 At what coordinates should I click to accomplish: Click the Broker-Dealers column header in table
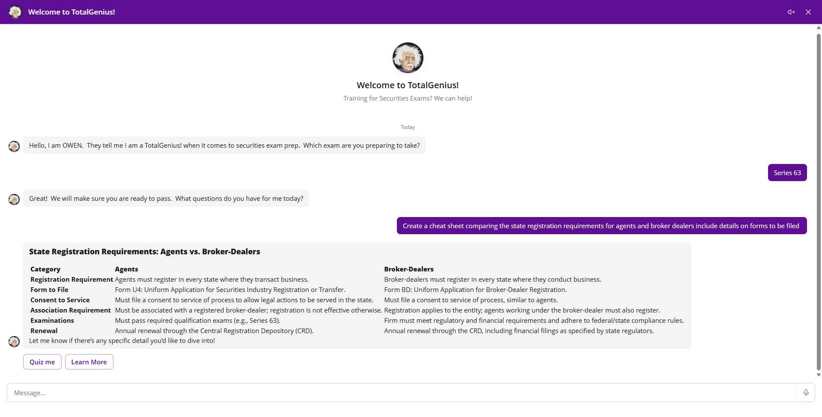[408, 269]
